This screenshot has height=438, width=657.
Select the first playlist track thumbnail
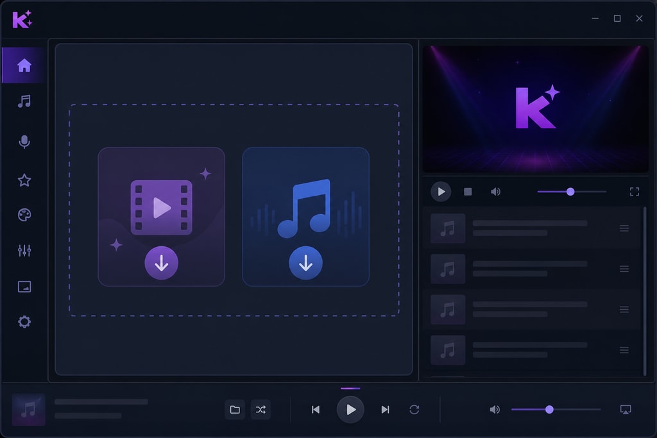tap(448, 228)
